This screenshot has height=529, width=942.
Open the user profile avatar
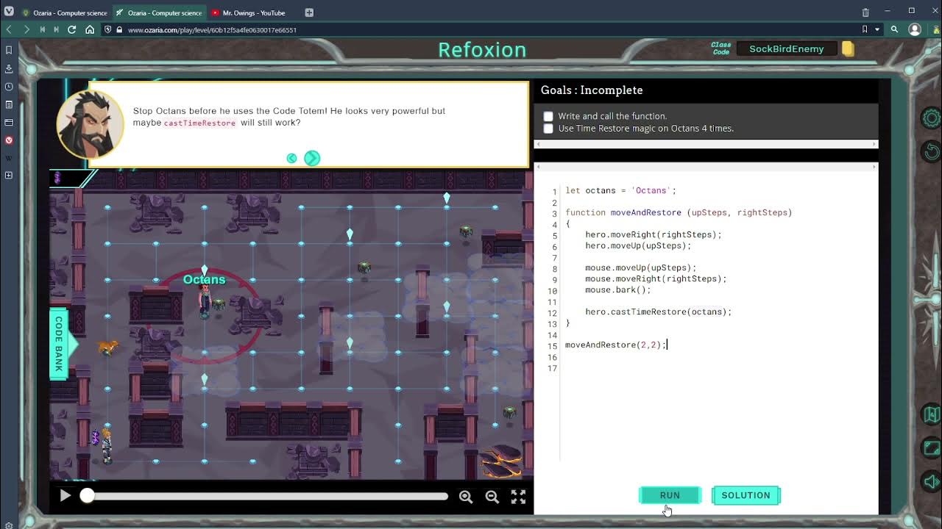click(915, 29)
